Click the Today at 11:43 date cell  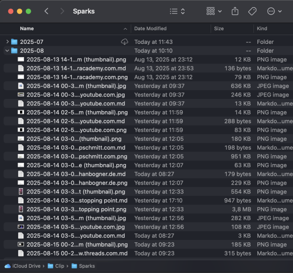153,41
